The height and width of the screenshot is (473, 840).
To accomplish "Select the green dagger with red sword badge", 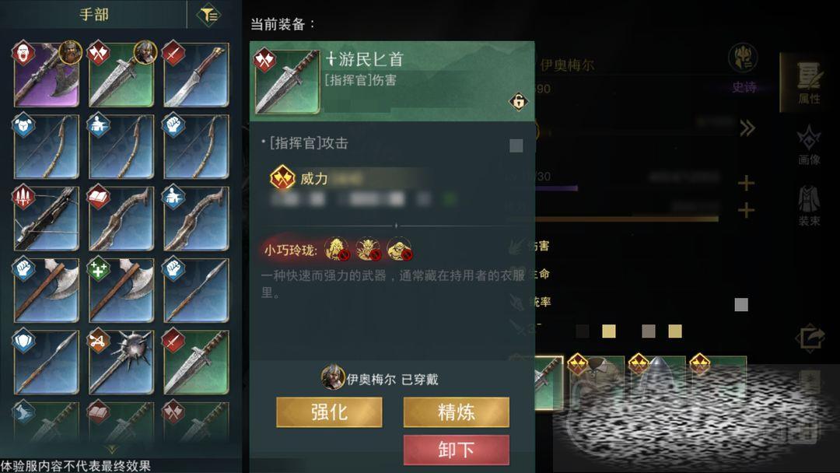I will point(197,363).
